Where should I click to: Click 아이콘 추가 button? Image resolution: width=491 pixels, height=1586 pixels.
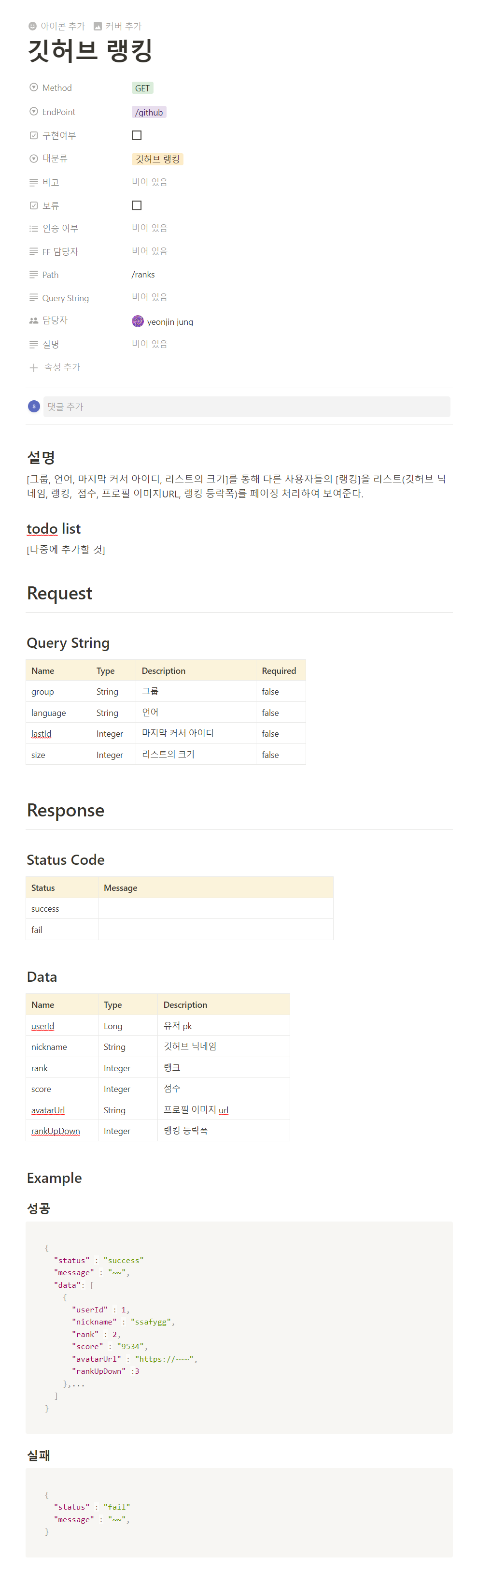56,26
